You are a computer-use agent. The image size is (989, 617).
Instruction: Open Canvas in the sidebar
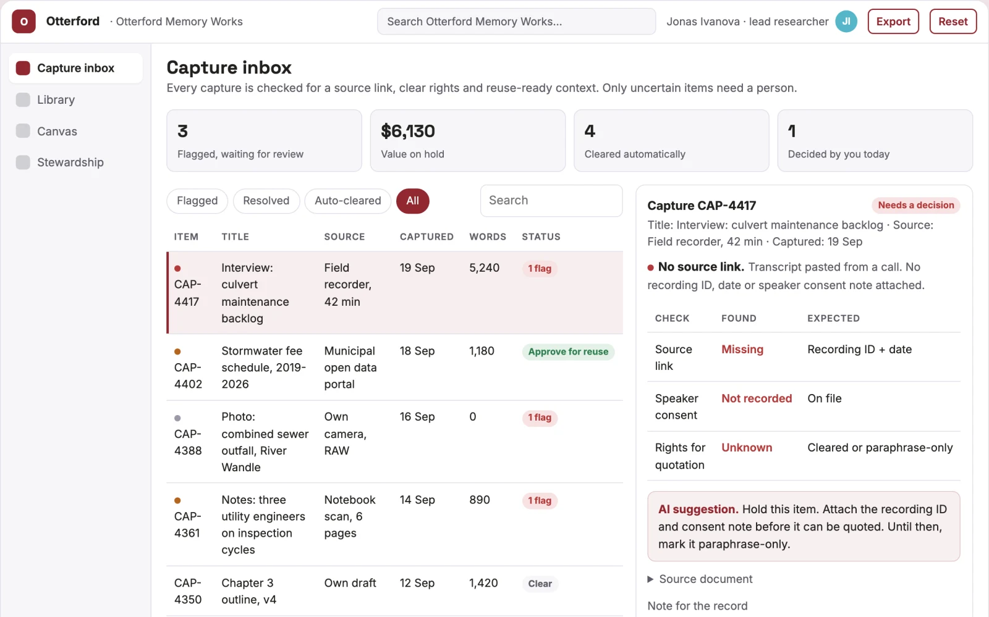point(75,131)
